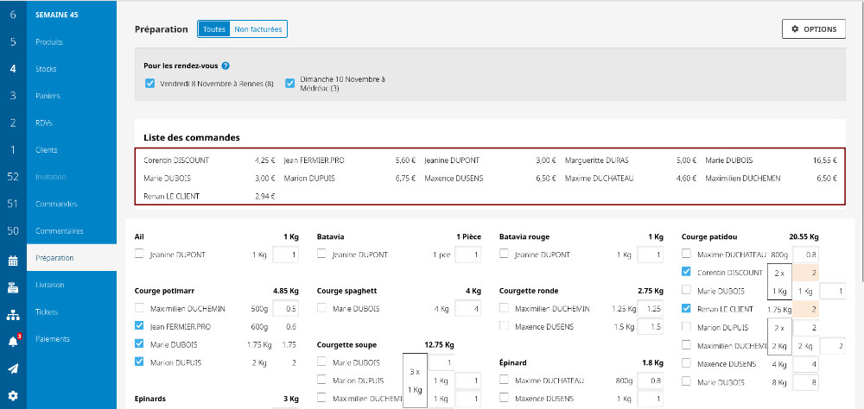Click the cash register icon
This screenshot has width=864, height=409.
pos(13,287)
